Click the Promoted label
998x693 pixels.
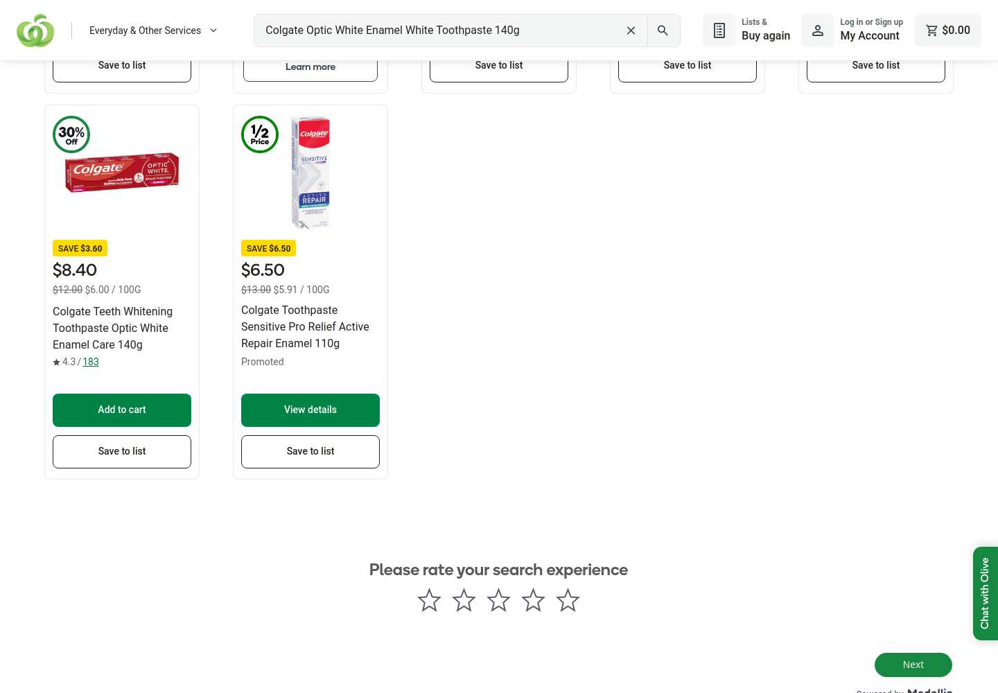(x=263, y=362)
